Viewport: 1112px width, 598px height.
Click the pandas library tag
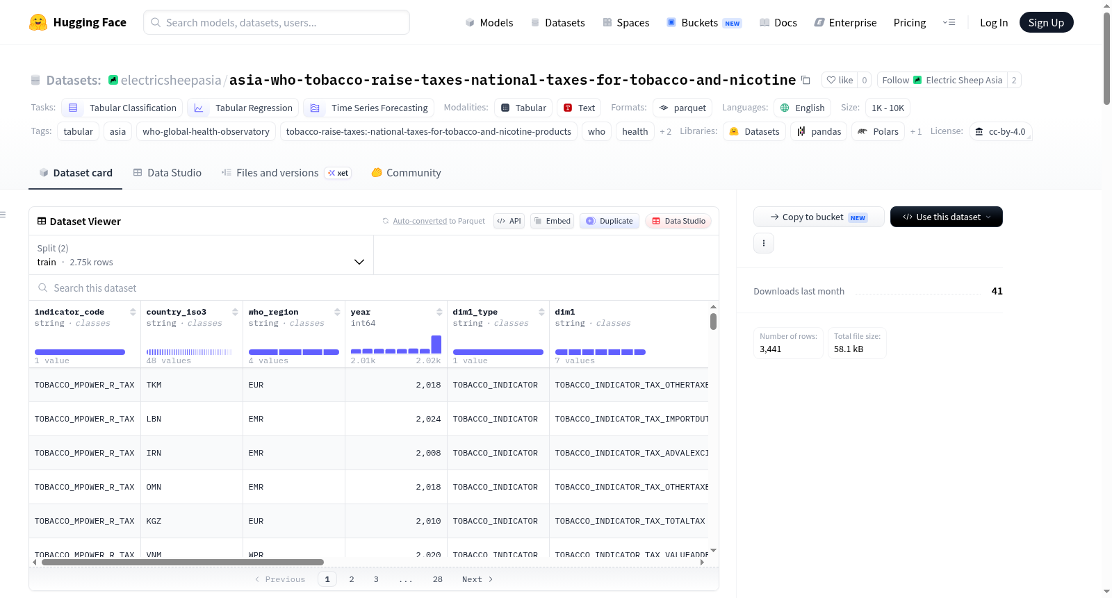819,131
